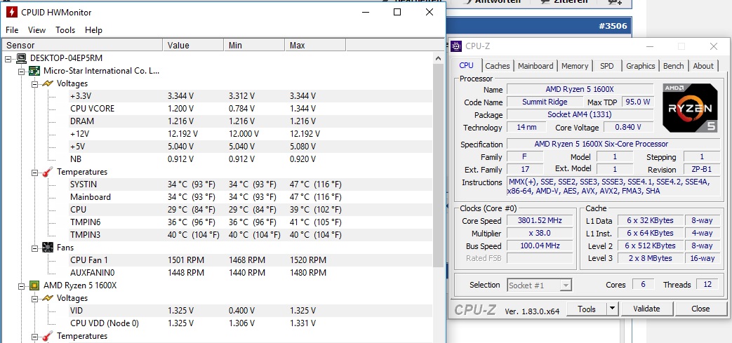This screenshot has height=343, width=732.
Task: Collapse the Ryzen Voltages group
Action: tap(34, 298)
